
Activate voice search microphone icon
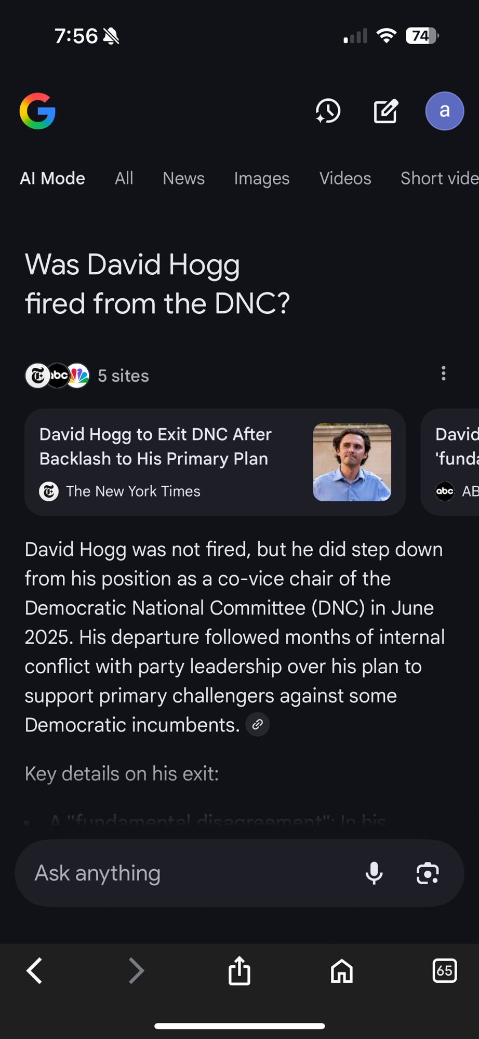tap(374, 873)
